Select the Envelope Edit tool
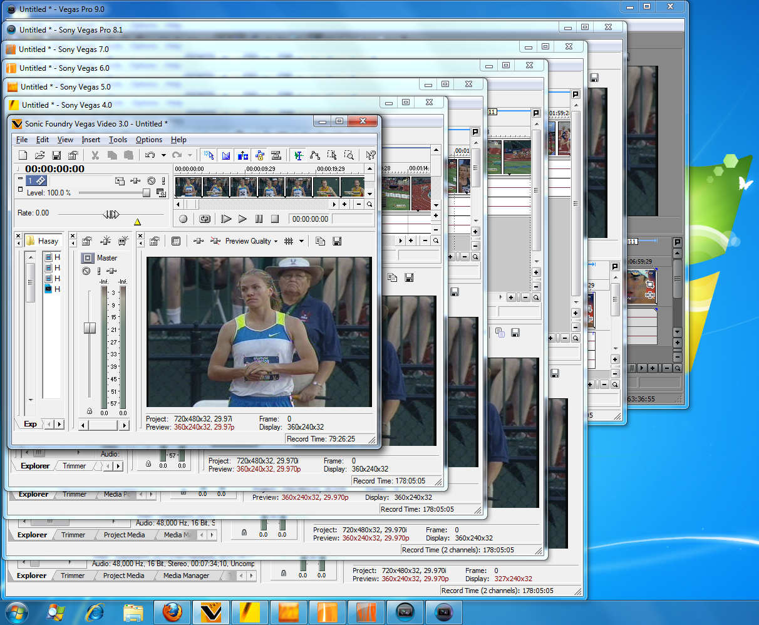The height and width of the screenshot is (625, 759). click(315, 155)
